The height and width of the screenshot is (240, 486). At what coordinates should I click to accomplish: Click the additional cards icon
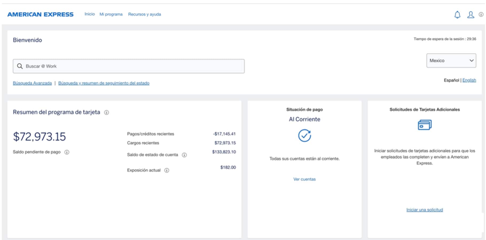point(424,125)
